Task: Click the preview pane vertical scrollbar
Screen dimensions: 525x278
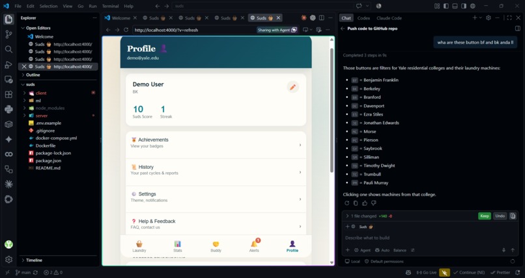Action: tap(332, 110)
